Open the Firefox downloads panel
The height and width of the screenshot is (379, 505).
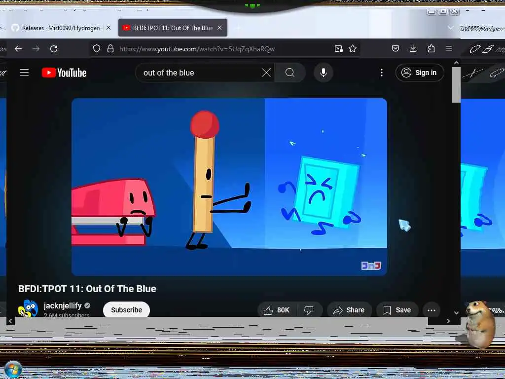(413, 49)
